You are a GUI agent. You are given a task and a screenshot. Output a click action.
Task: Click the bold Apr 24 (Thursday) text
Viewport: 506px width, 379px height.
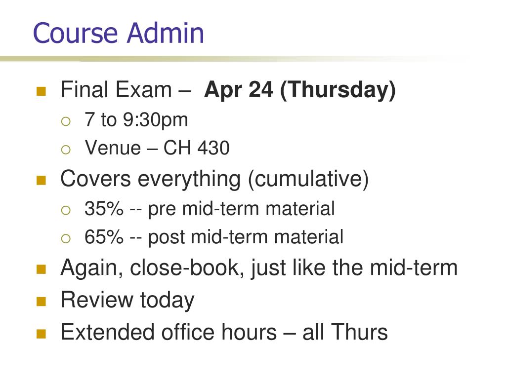(x=300, y=90)
